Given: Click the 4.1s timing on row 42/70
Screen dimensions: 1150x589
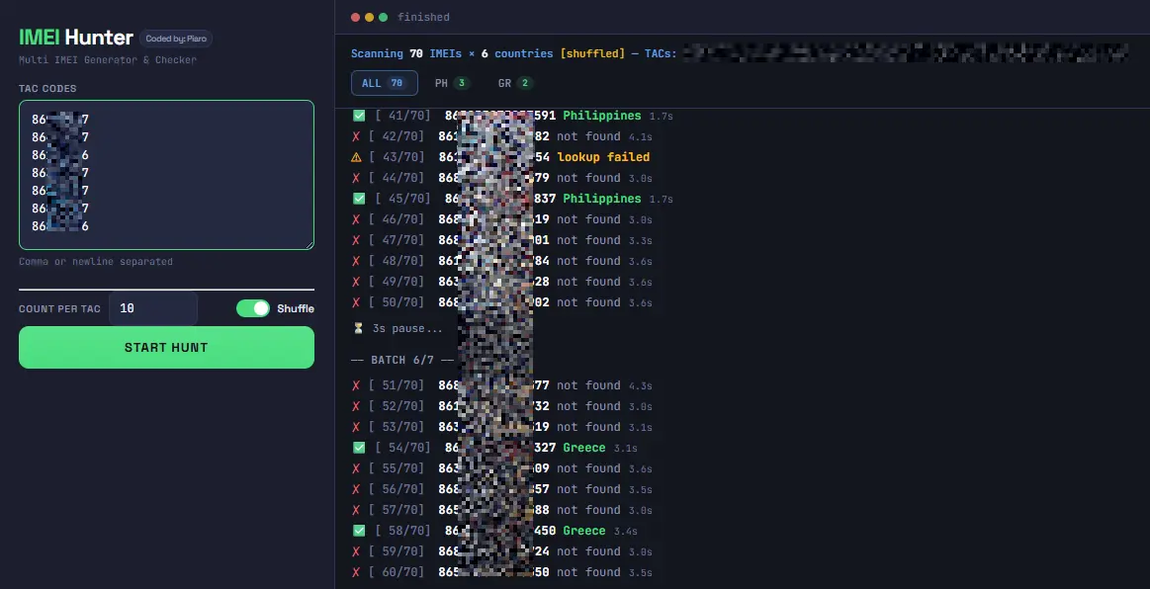Looking at the screenshot, I should (x=641, y=137).
